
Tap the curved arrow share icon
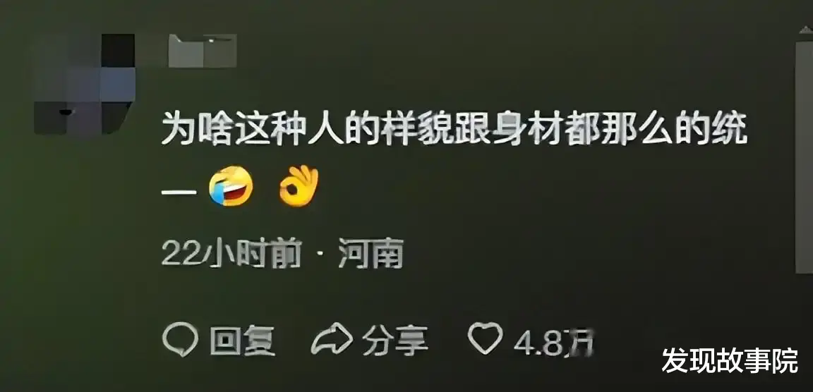(332, 338)
